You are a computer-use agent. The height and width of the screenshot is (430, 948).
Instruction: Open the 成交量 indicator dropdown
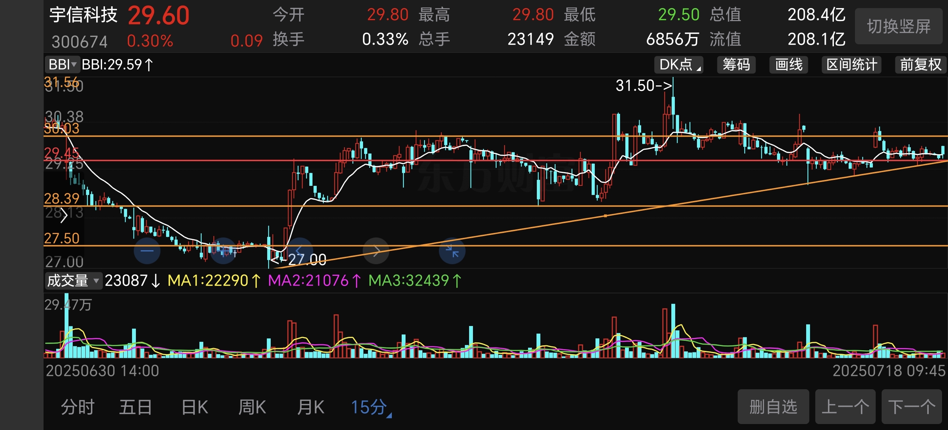tap(73, 281)
